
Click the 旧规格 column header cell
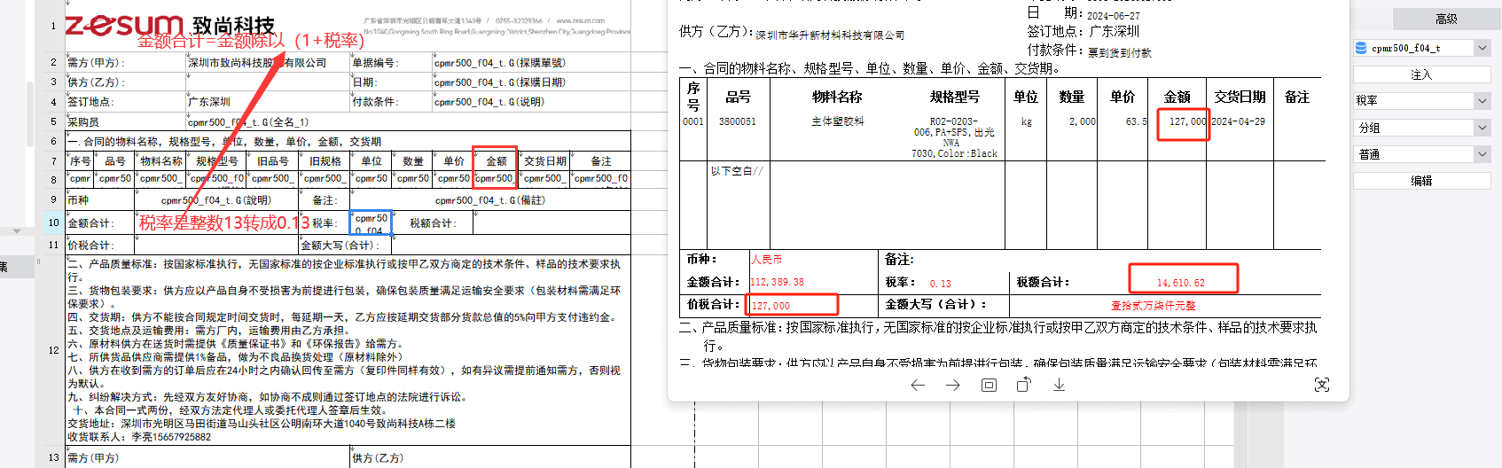(x=325, y=160)
